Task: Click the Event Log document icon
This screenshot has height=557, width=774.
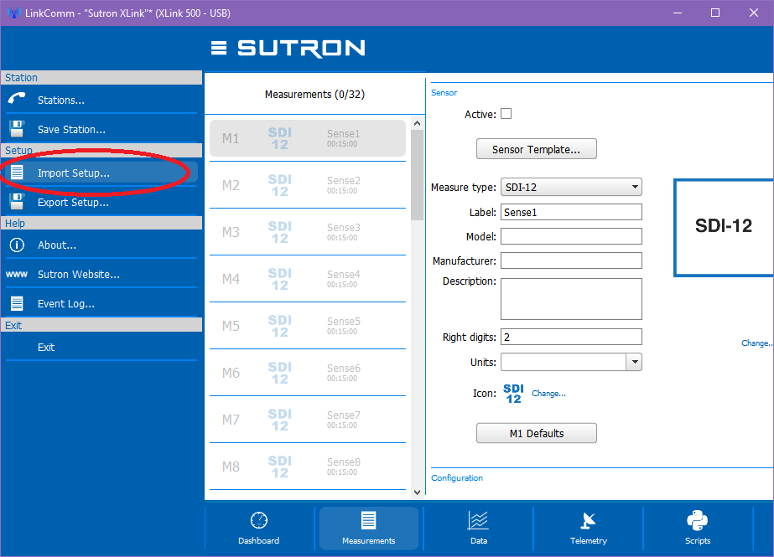Action: pos(17,303)
